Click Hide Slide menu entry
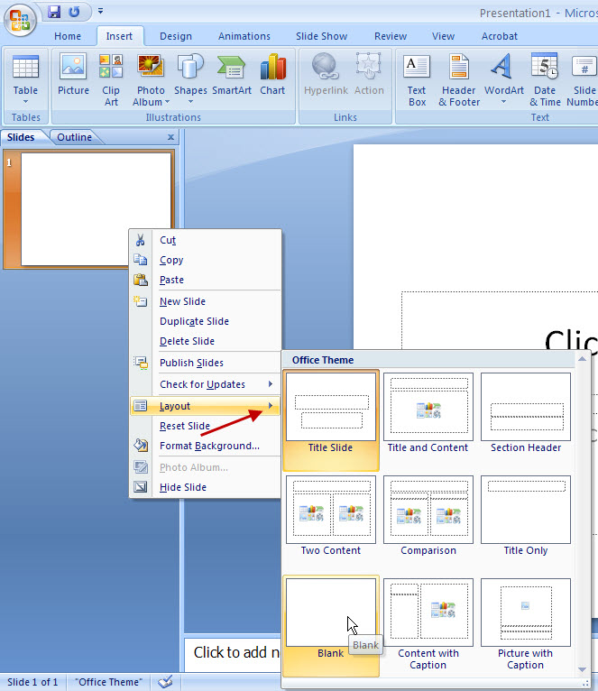This screenshot has height=691, width=598. [x=206, y=487]
